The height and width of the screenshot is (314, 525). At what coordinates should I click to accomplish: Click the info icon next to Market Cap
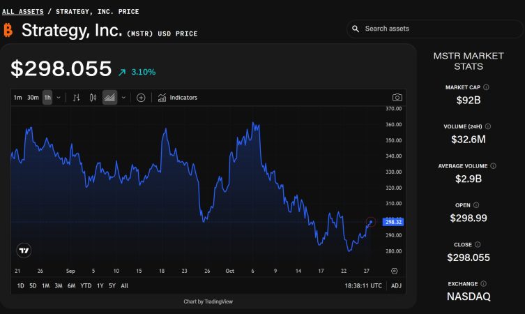tap(486, 87)
